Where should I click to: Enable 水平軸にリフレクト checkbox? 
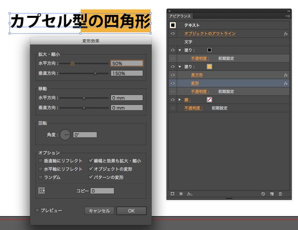pos(40,169)
